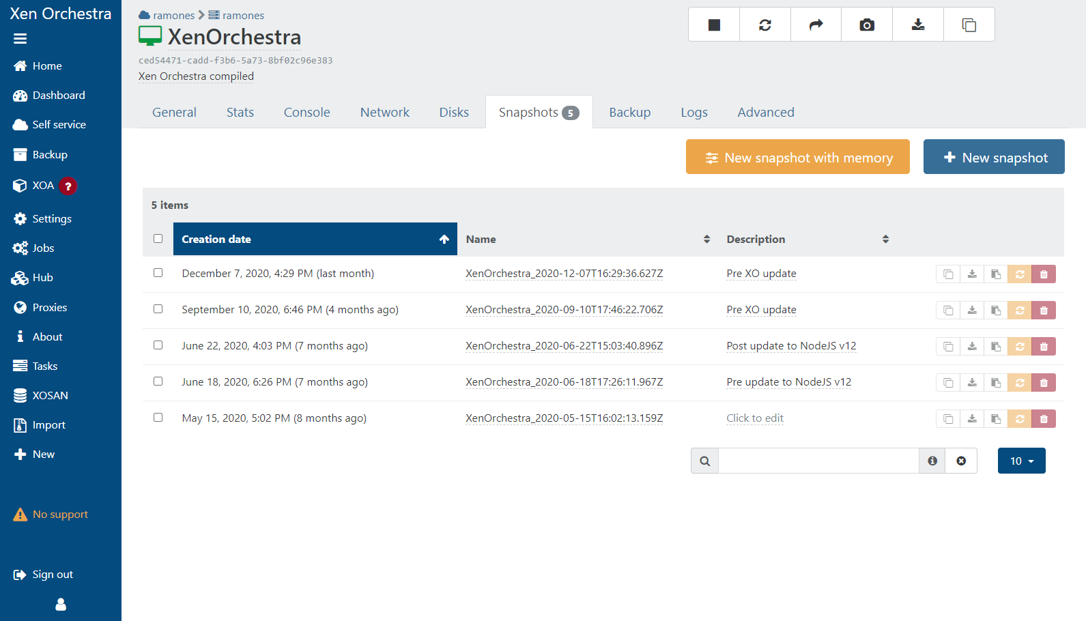Open XOSAN in the sidebar
Screen dimensions: 1086x621
click(x=41, y=396)
